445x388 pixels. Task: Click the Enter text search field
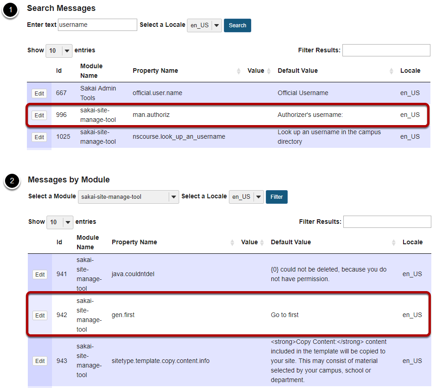tap(98, 25)
